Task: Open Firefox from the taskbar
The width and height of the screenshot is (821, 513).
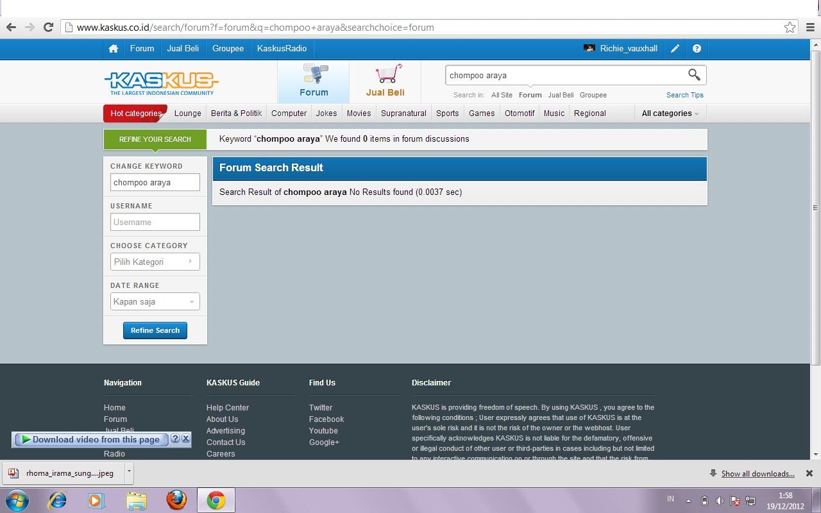Action: pos(176,500)
